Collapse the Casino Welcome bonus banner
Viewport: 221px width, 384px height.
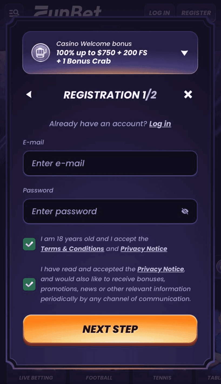pos(185,53)
